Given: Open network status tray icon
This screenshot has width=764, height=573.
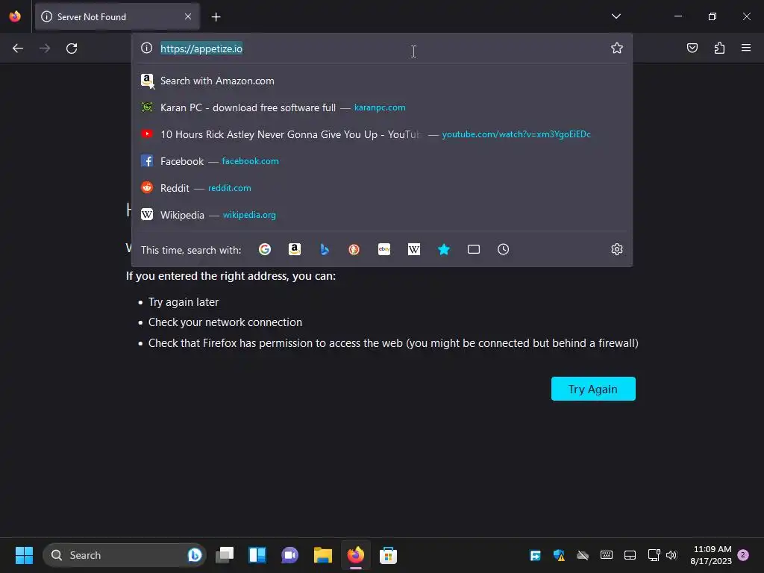Looking at the screenshot, I should [x=654, y=555].
